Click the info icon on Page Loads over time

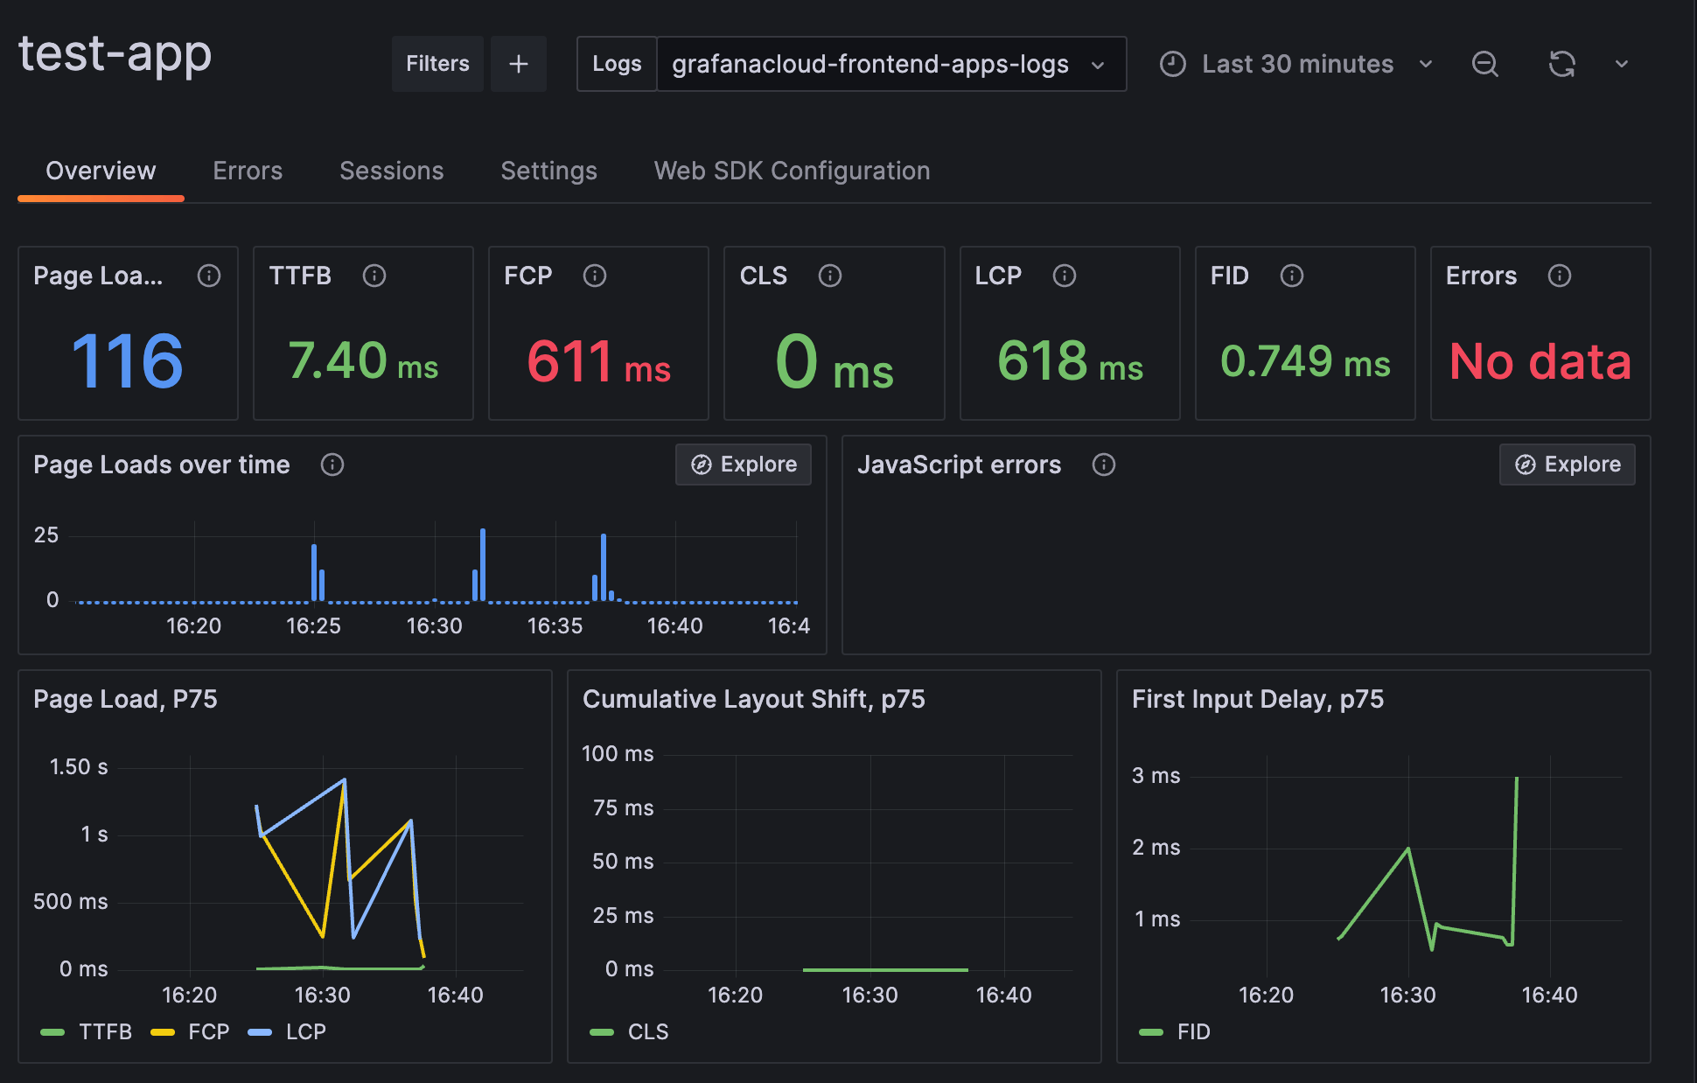point(332,465)
